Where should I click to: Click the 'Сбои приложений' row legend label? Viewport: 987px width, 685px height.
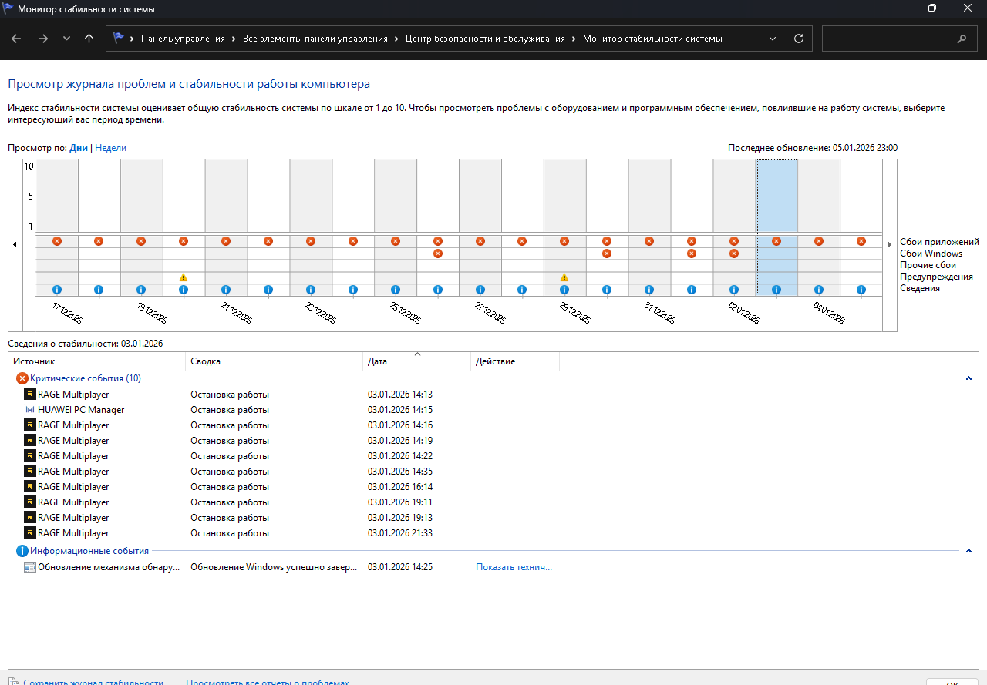tap(939, 242)
